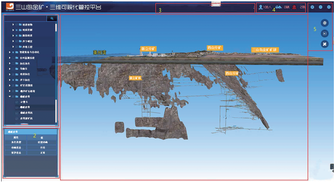Click the 新立分矿 label in the 3D view

(x=148, y=49)
